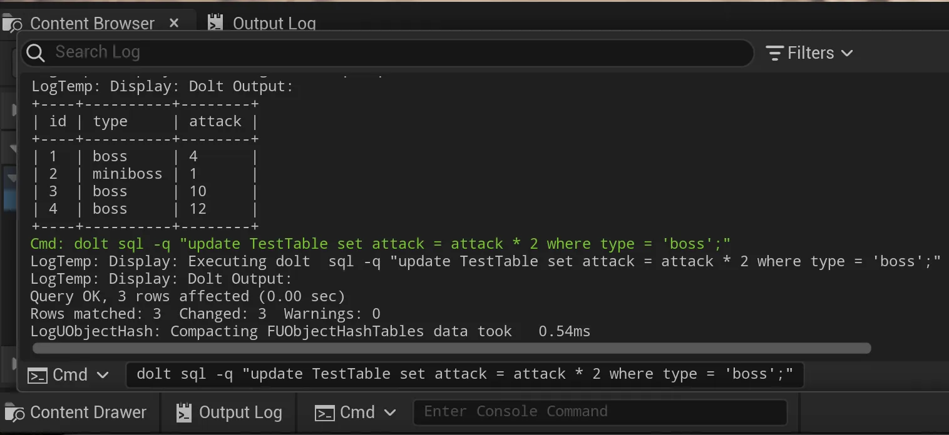Open the Cmd chevron left of dolt command

pyautogui.click(x=103, y=376)
